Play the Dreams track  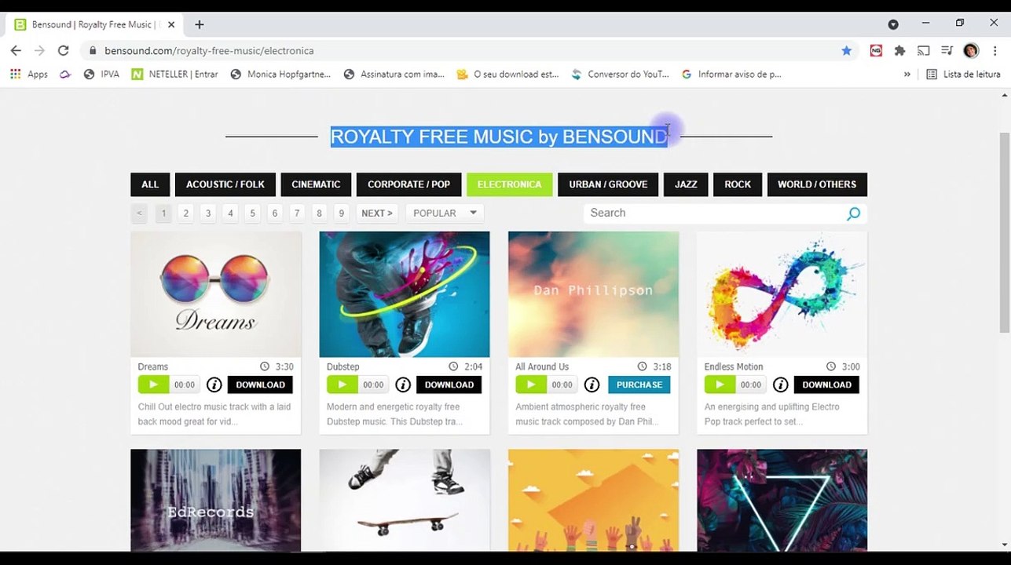point(153,385)
